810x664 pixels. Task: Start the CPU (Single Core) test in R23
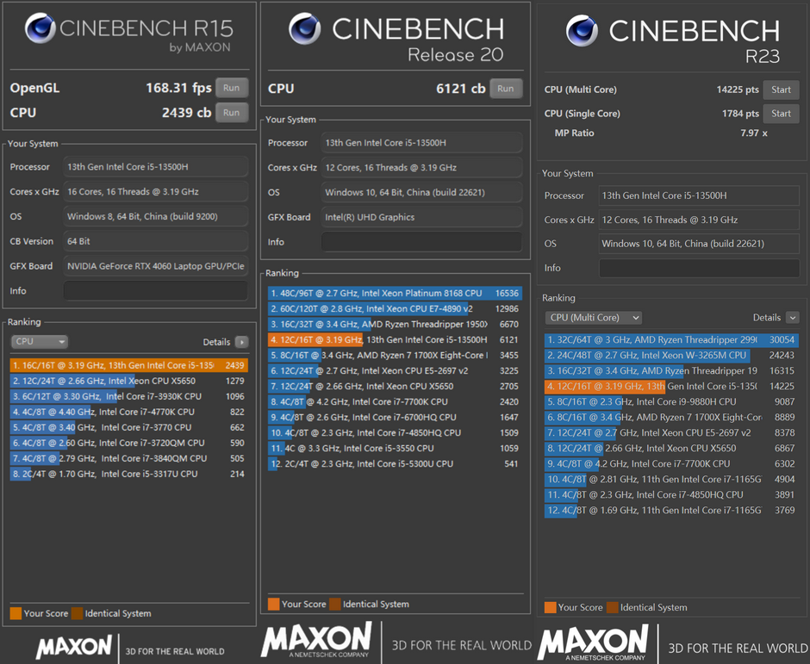pyautogui.click(x=781, y=114)
